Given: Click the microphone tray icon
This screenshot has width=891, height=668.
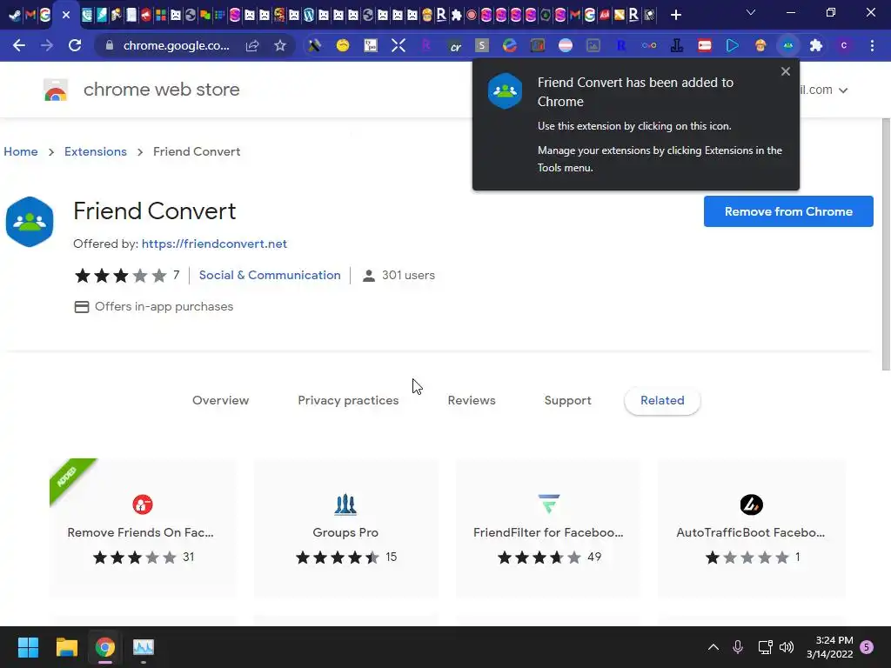Looking at the screenshot, I should click(x=738, y=647).
